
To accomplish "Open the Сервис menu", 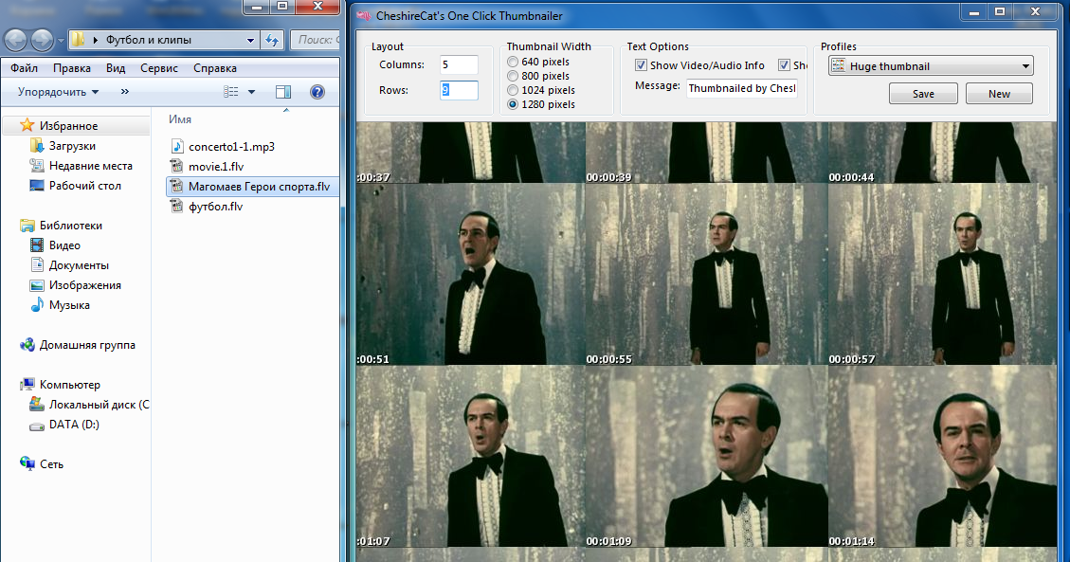I will click(x=159, y=68).
